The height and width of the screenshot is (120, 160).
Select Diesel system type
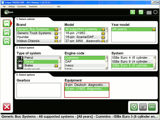click(37, 62)
